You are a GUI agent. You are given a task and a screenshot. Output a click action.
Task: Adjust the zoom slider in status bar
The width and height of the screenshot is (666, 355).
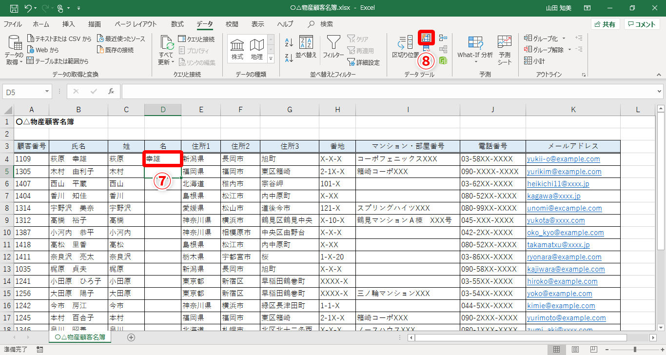click(635, 349)
